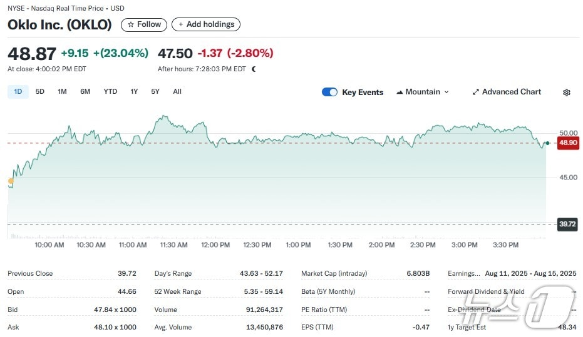Click the star icon on Follow
Viewport: 583px width, 337px height.
point(130,24)
